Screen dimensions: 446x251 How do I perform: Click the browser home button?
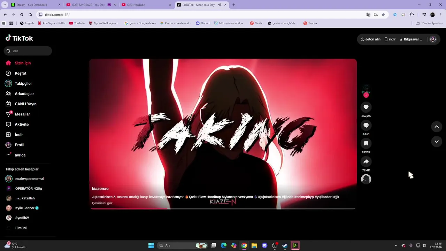pos(30,15)
